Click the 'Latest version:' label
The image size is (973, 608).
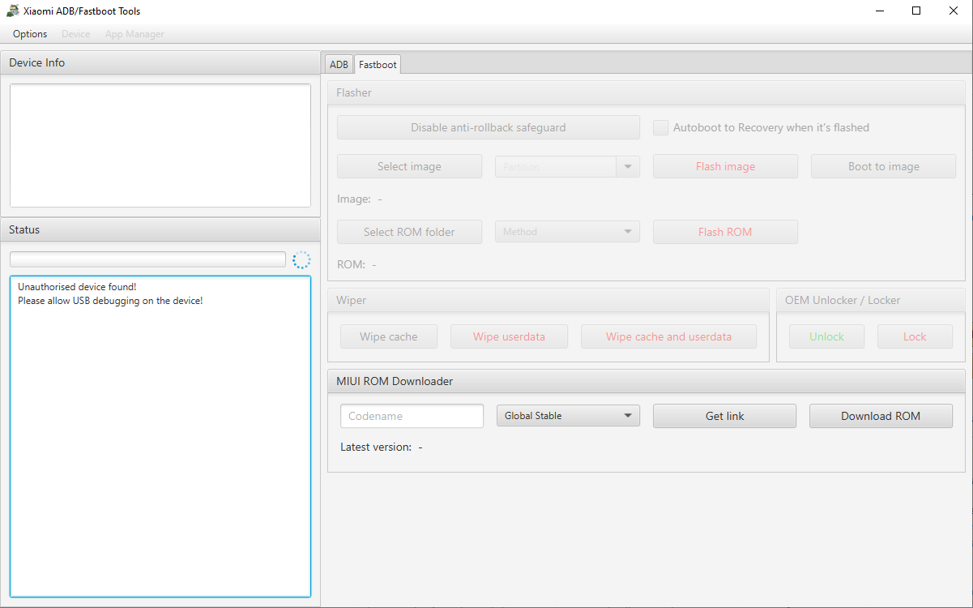click(376, 447)
